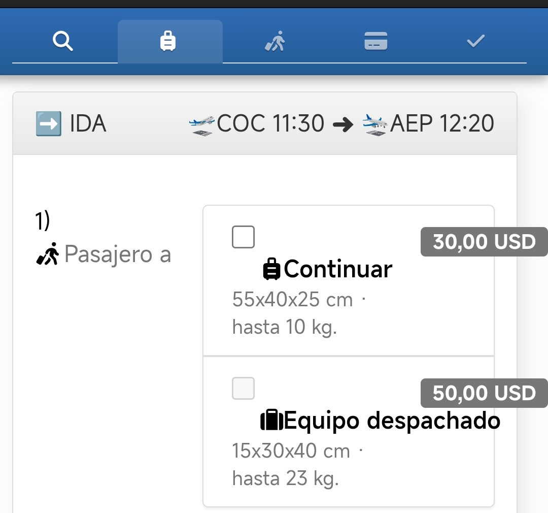Click the blue IDA arrow icon
548x513 pixels.
coord(48,124)
